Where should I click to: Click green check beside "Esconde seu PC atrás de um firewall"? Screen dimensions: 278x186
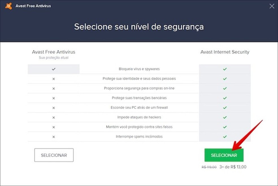click(225, 108)
